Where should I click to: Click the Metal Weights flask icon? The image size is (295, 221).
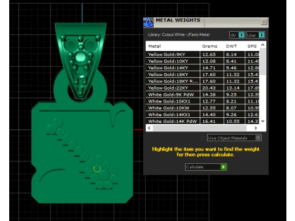pos(148,22)
